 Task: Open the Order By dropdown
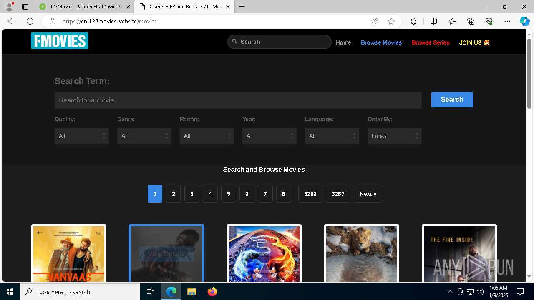point(395,136)
